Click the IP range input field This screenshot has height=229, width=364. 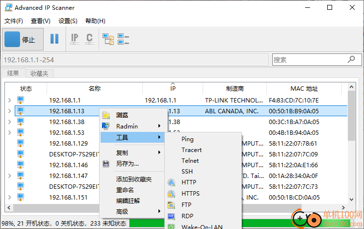(135, 60)
